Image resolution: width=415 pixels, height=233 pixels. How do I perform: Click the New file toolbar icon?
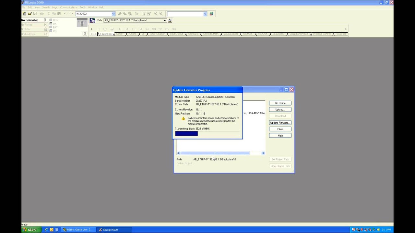click(x=25, y=14)
